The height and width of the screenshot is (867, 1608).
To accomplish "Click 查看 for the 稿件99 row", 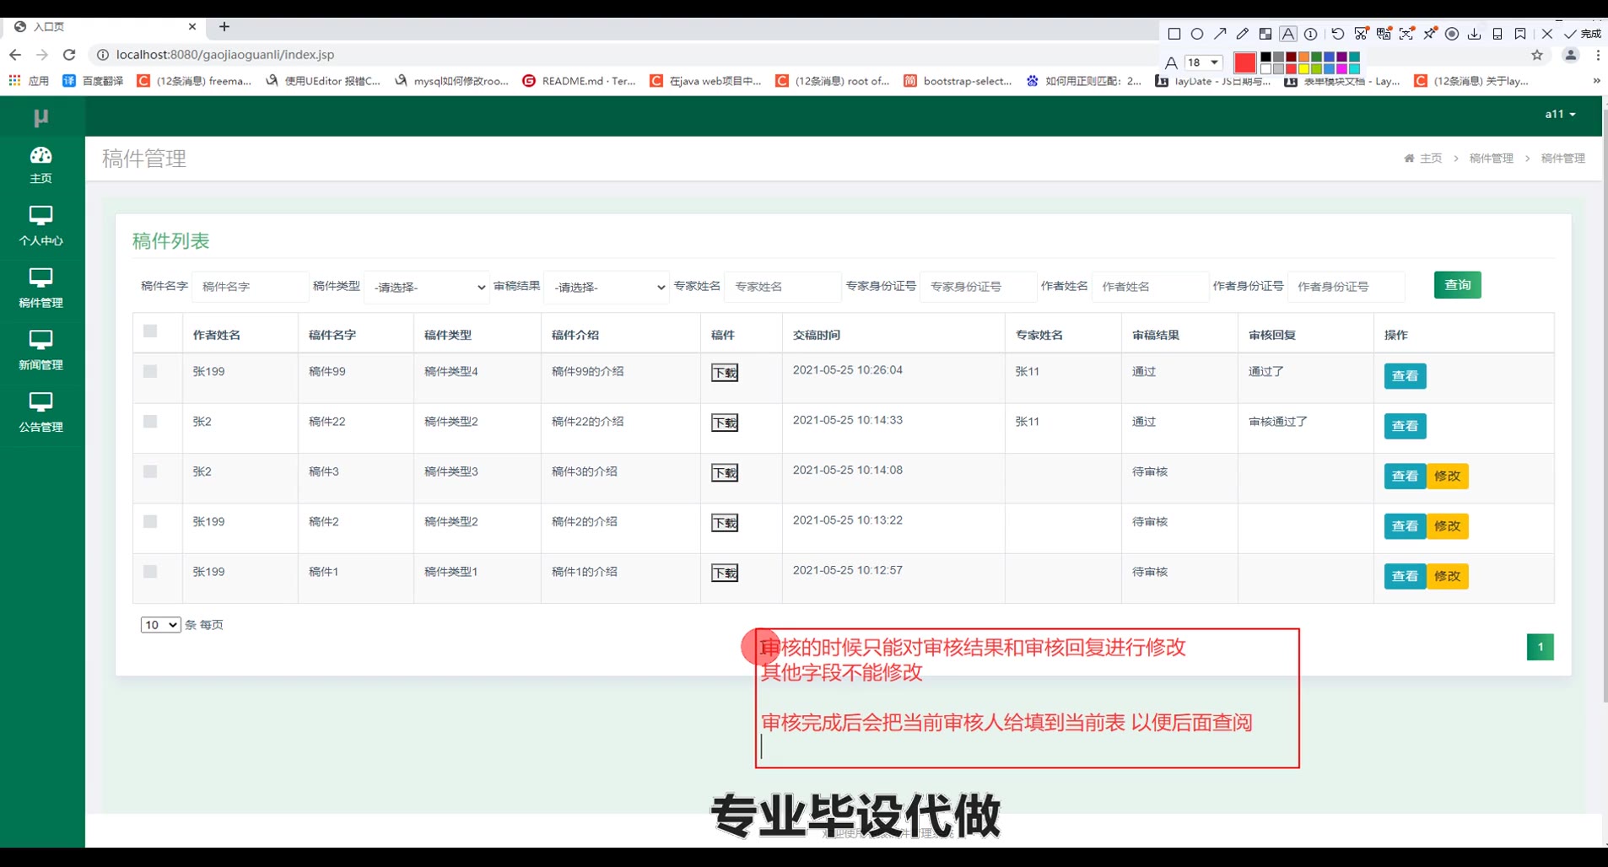I will (1405, 376).
